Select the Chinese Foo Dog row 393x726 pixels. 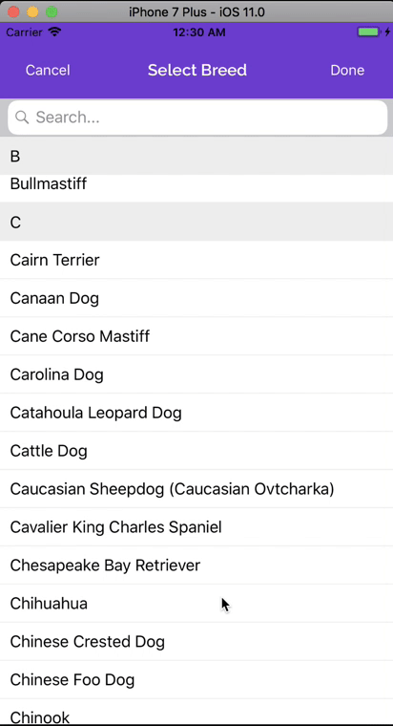(x=196, y=680)
